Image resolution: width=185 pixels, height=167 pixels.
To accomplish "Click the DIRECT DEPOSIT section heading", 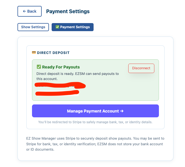I will click(53, 53).
